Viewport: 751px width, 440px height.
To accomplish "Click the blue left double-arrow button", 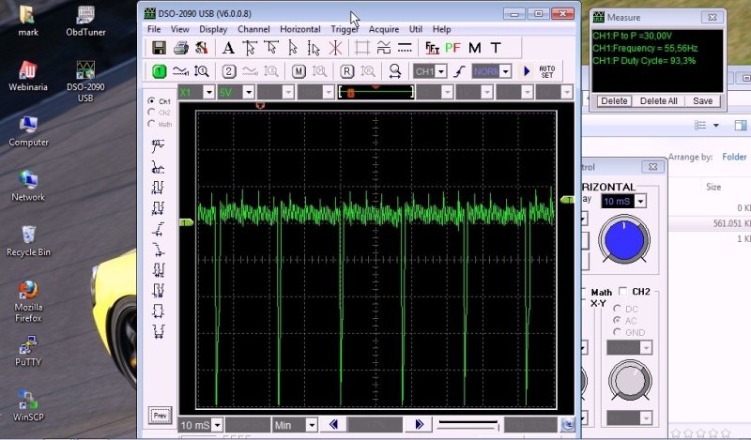I will 333,424.
